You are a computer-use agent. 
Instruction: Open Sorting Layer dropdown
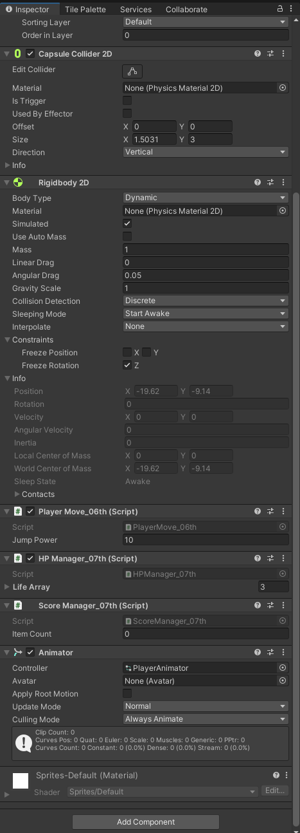tap(206, 22)
